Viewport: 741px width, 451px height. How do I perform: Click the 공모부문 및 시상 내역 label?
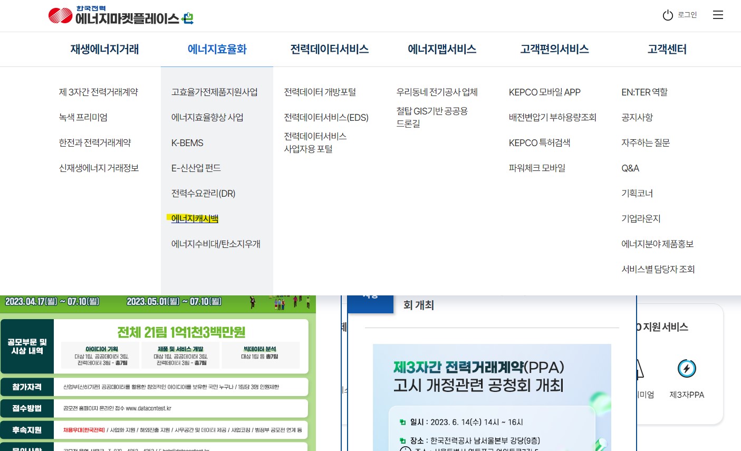27,347
